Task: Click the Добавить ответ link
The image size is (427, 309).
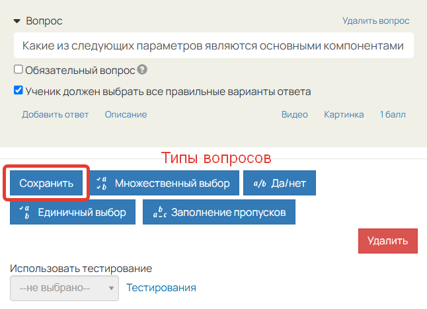Action: tap(56, 114)
